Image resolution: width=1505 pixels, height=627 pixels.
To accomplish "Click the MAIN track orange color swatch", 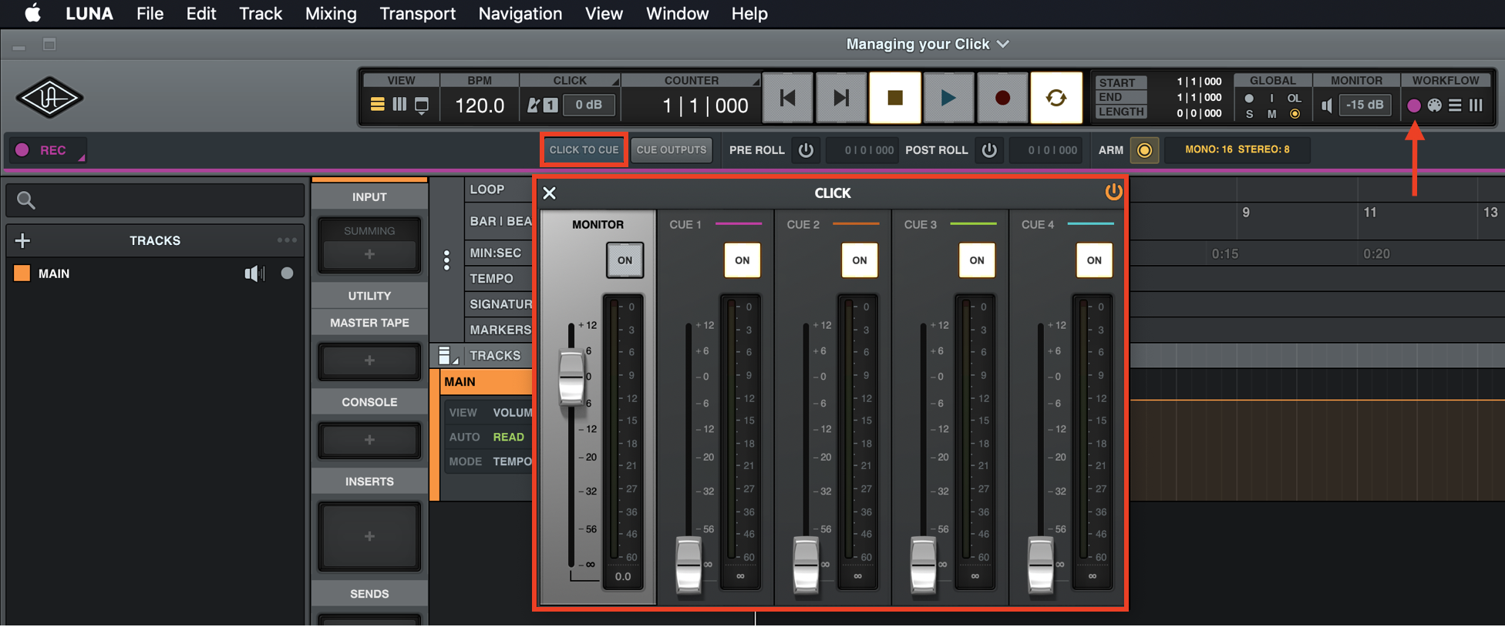I will tap(22, 273).
